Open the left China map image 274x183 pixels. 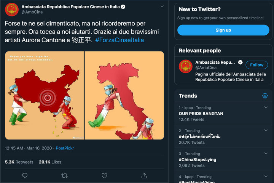coord(45,95)
